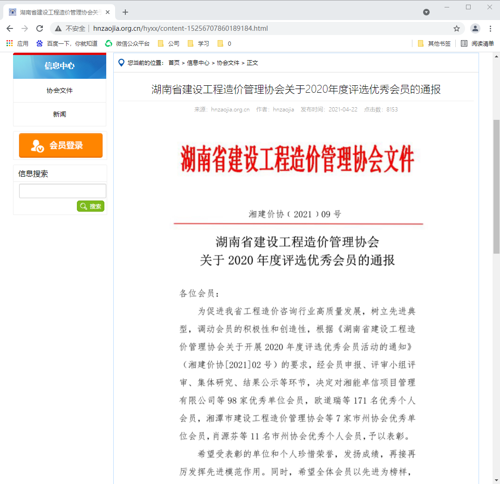The width and height of the screenshot is (500, 484).
Task: Open the 学习 bookmark folder
Action: [x=199, y=43]
